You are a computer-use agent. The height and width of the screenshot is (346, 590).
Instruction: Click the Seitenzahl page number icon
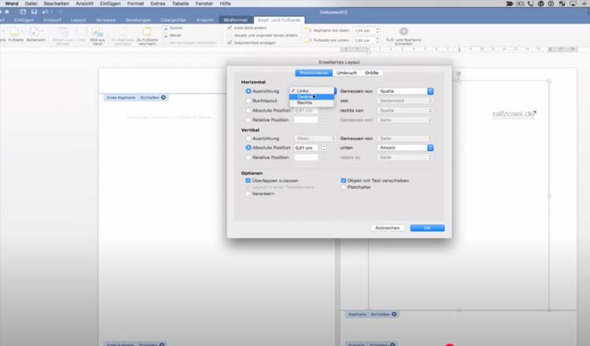pyautogui.click(x=35, y=32)
